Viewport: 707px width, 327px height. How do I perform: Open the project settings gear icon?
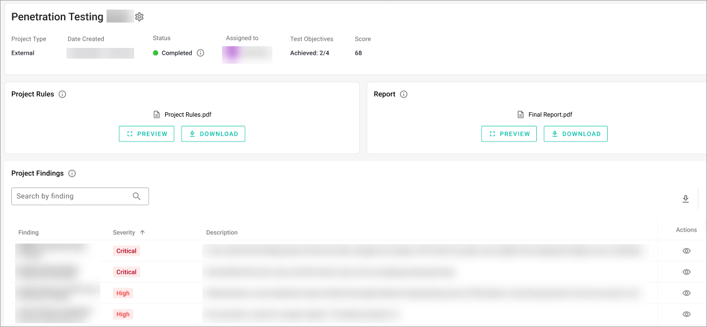pos(139,16)
